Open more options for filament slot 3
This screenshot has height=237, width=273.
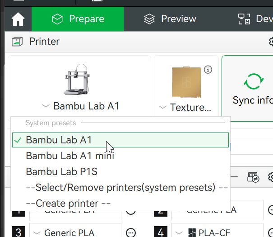tap(131, 232)
